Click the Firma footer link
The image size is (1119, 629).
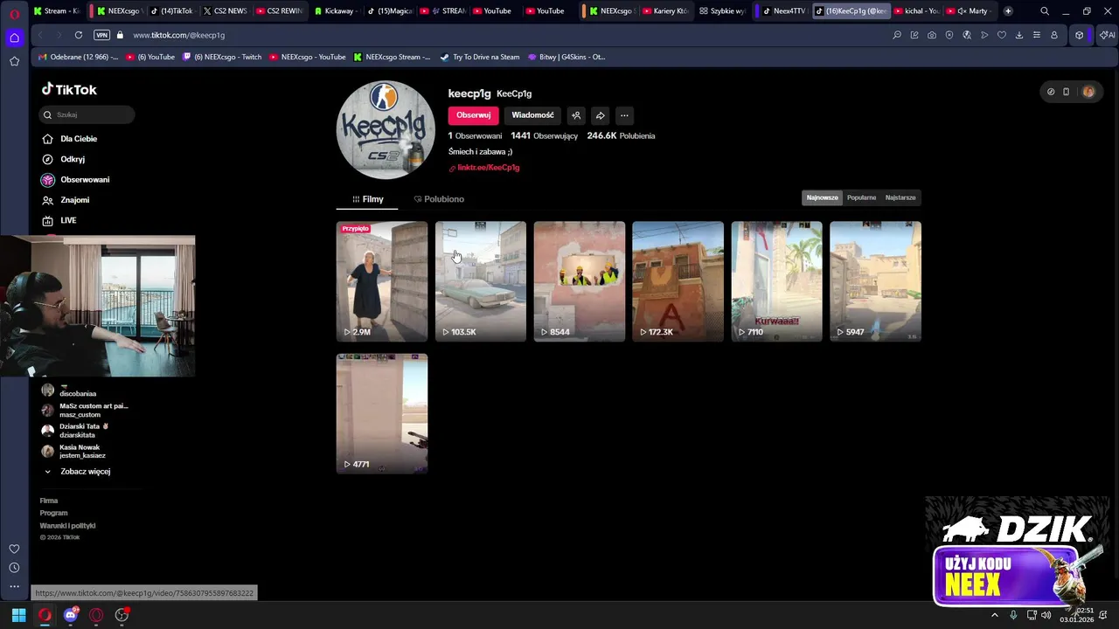[49, 501]
